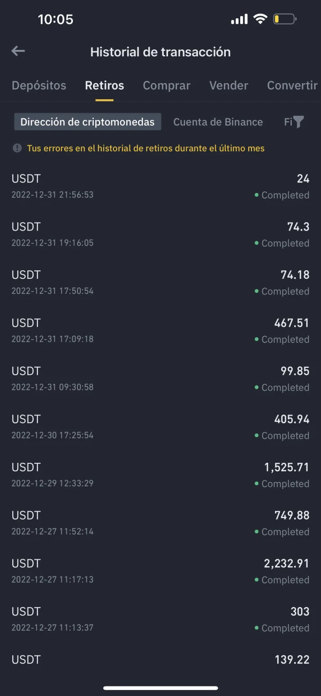Select the Retiros tab
This screenshot has width=321, height=696.
104,86
